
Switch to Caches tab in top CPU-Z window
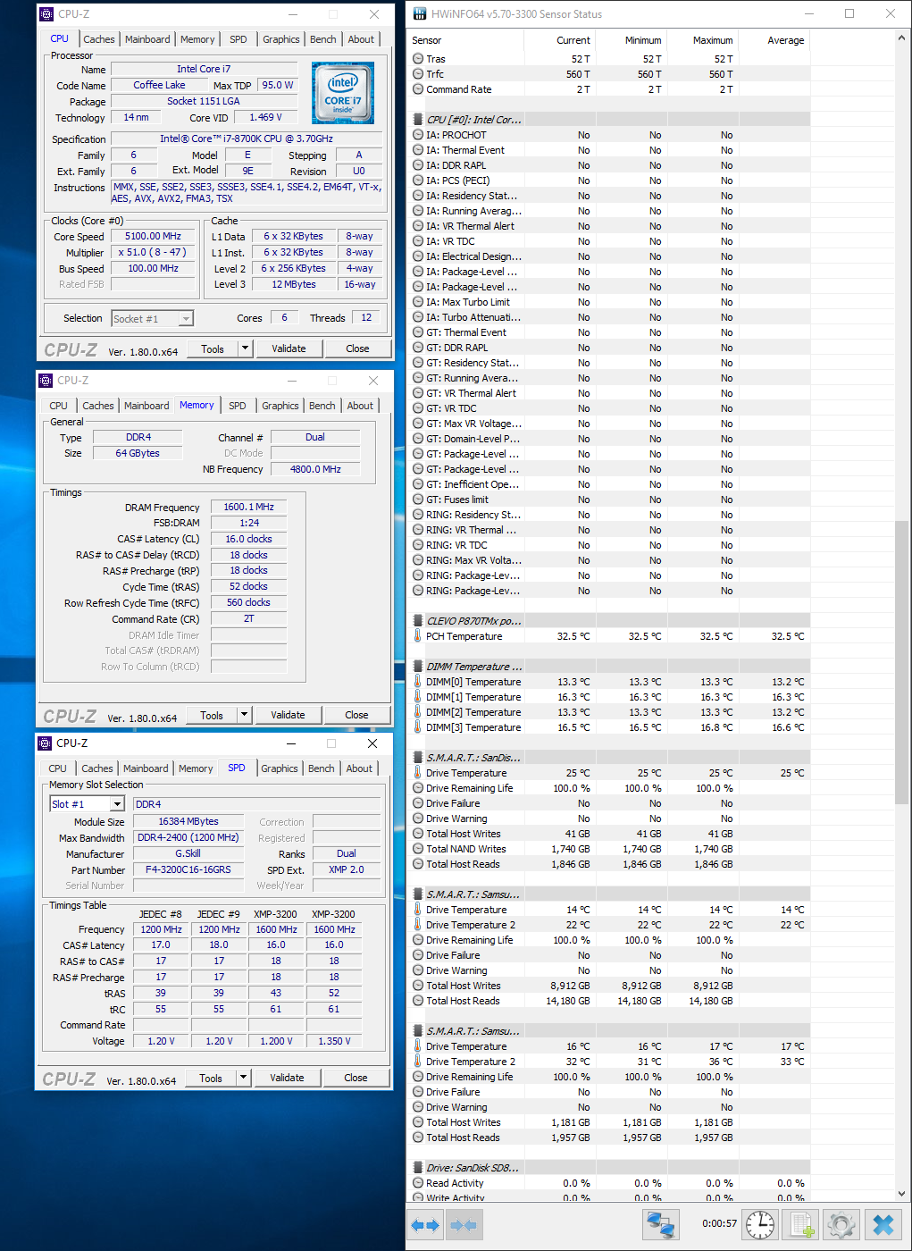point(99,39)
